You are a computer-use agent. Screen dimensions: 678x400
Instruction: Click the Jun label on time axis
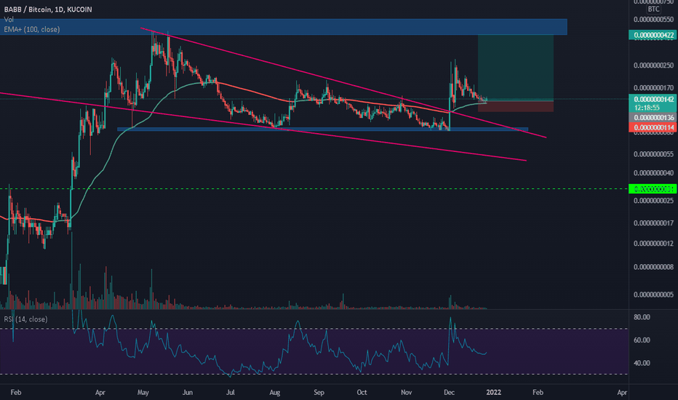pos(187,392)
